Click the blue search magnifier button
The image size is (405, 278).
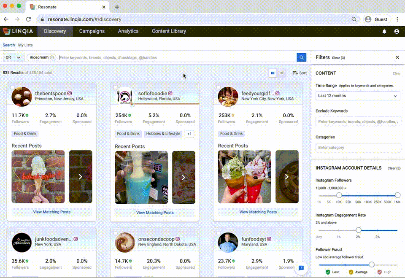pos(301,57)
